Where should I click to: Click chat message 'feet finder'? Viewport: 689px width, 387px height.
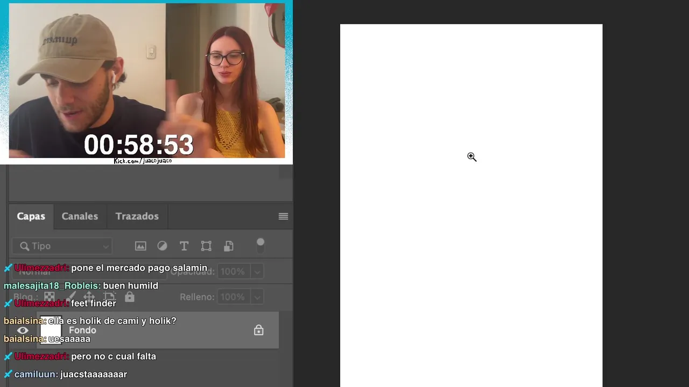click(x=94, y=303)
